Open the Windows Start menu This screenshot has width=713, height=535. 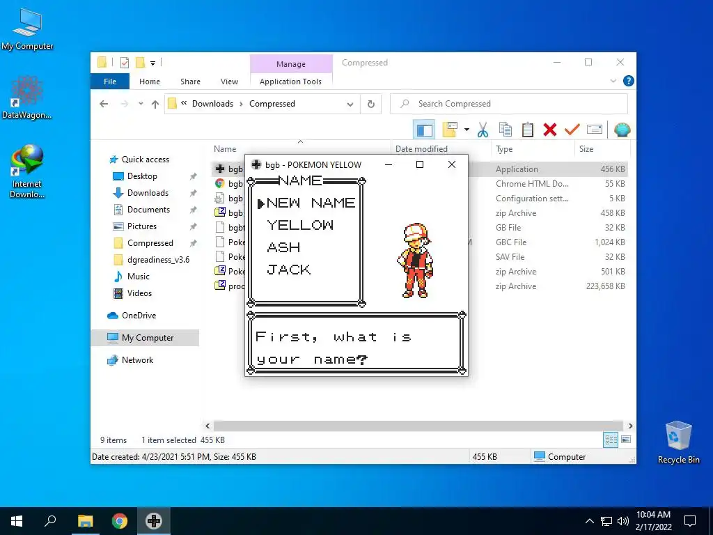click(x=17, y=521)
